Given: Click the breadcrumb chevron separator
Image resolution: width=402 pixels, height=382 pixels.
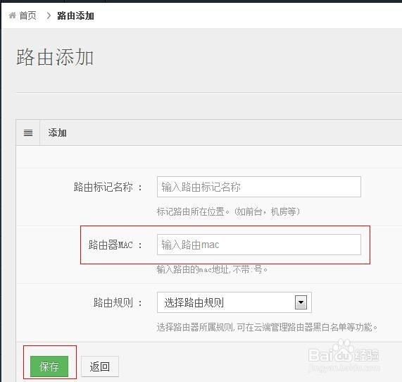Looking at the screenshot, I should tap(48, 16).
